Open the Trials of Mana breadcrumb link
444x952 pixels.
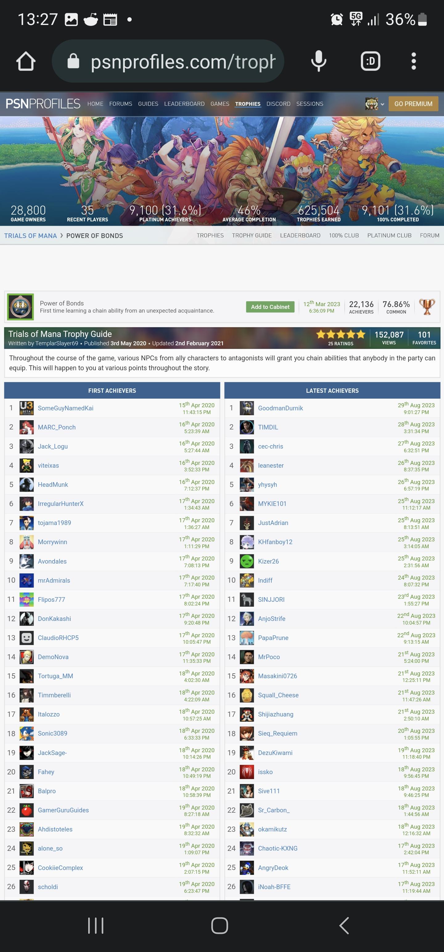(30, 236)
